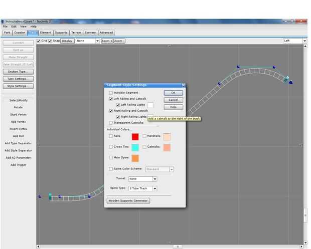Uncheck Left Railing Lights
311x249 pixels.
point(118,105)
